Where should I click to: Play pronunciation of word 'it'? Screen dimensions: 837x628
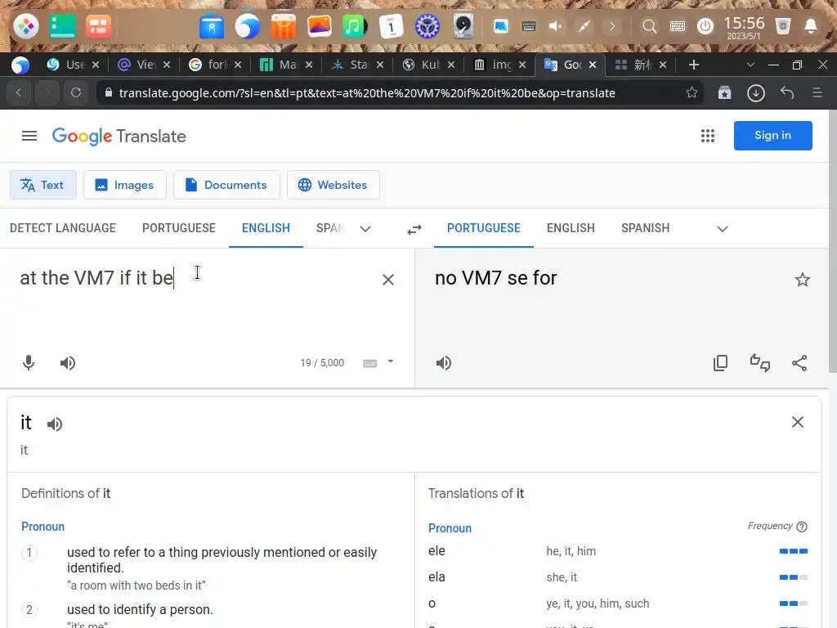pyautogui.click(x=54, y=424)
